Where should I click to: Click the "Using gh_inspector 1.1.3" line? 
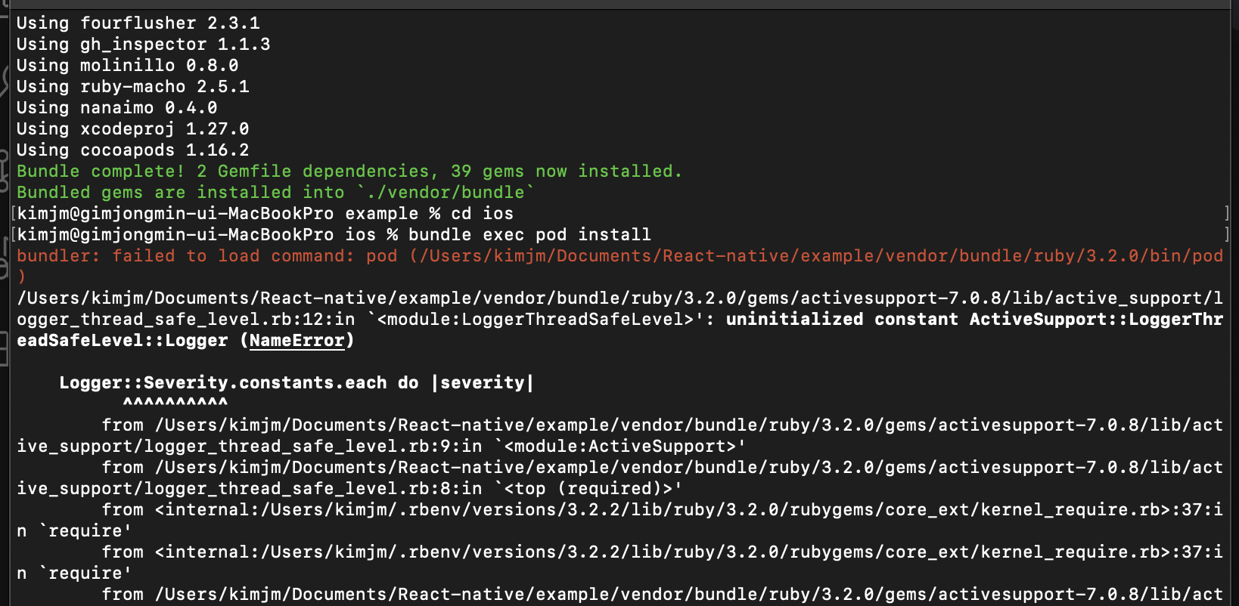(x=143, y=45)
